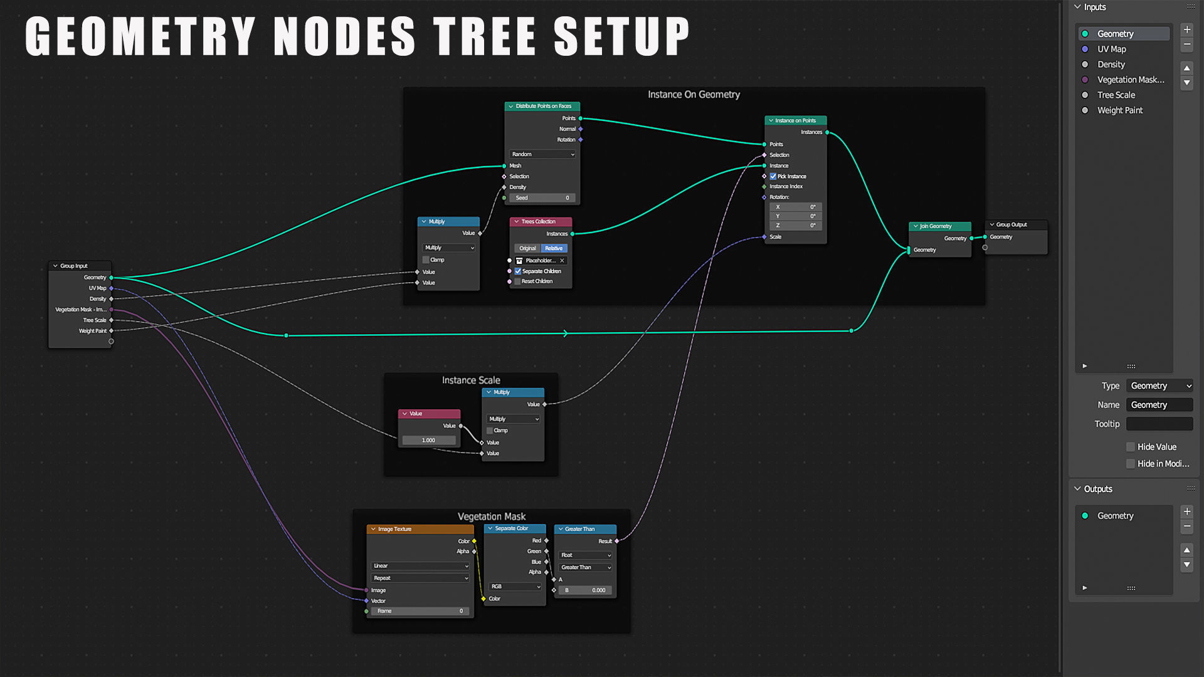Move the selected input socket up in the list
Image resolution: width=1204 pixels, height=677 pixels.
tap(1186, 68)
